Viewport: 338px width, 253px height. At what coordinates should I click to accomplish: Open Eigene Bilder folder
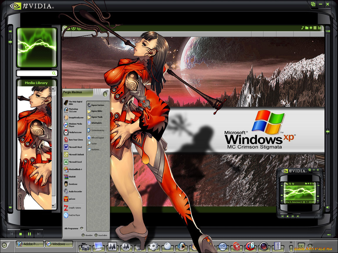pos(95,111)
